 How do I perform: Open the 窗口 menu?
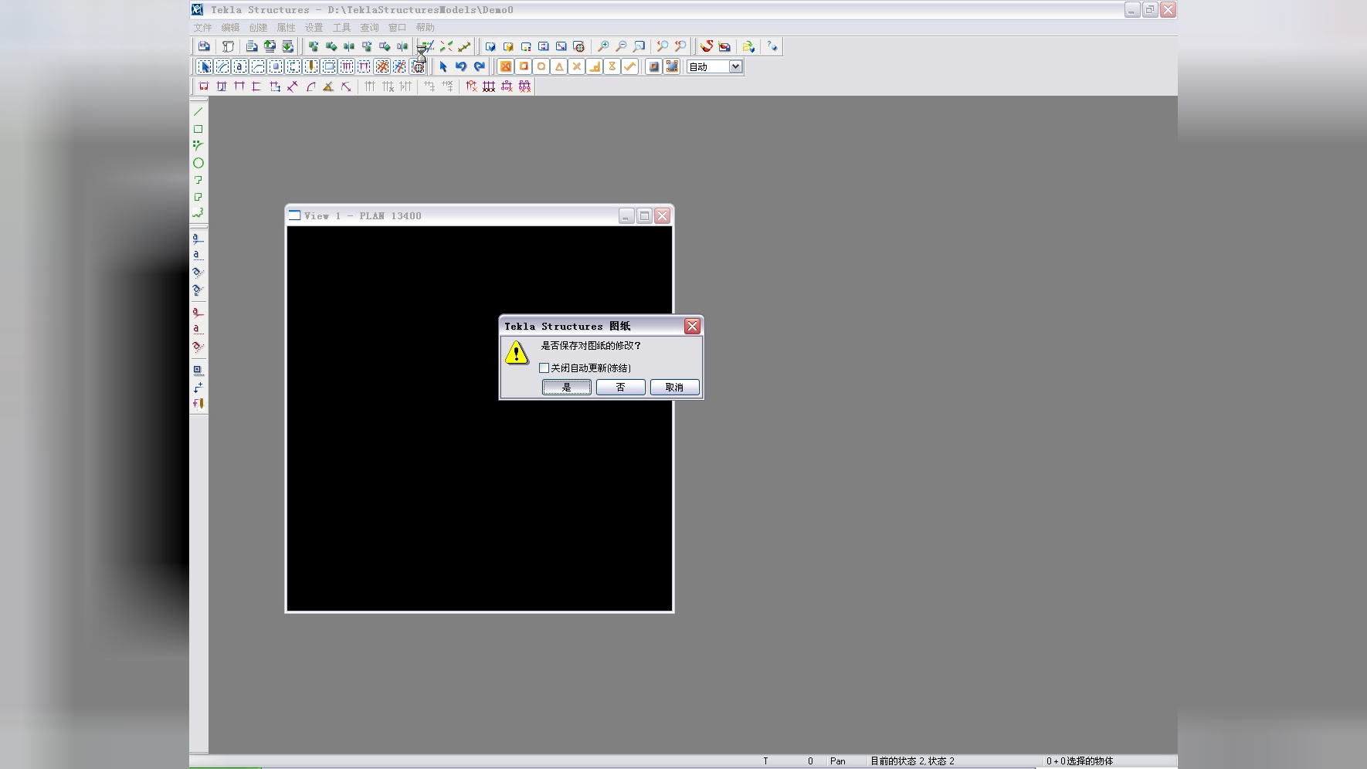point(397,27)
